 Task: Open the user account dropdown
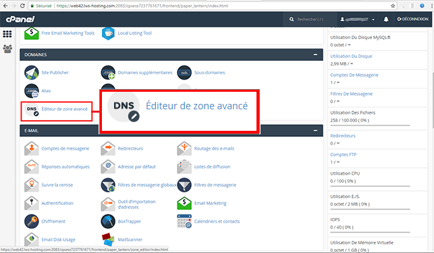coord(357,20)
